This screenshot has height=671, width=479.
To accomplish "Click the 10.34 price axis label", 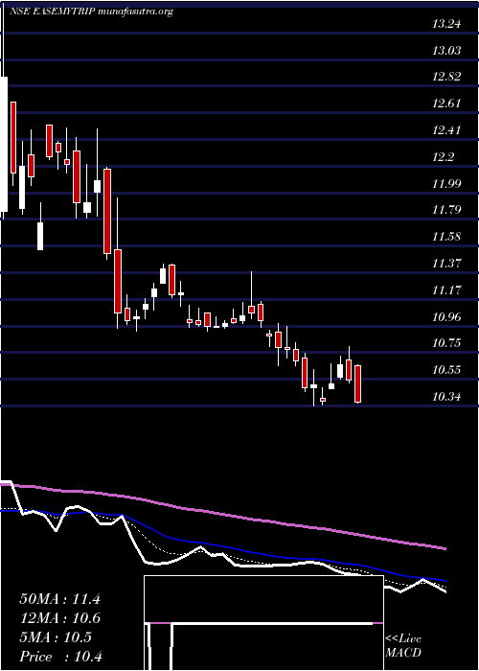I will [x=446, y=397].
